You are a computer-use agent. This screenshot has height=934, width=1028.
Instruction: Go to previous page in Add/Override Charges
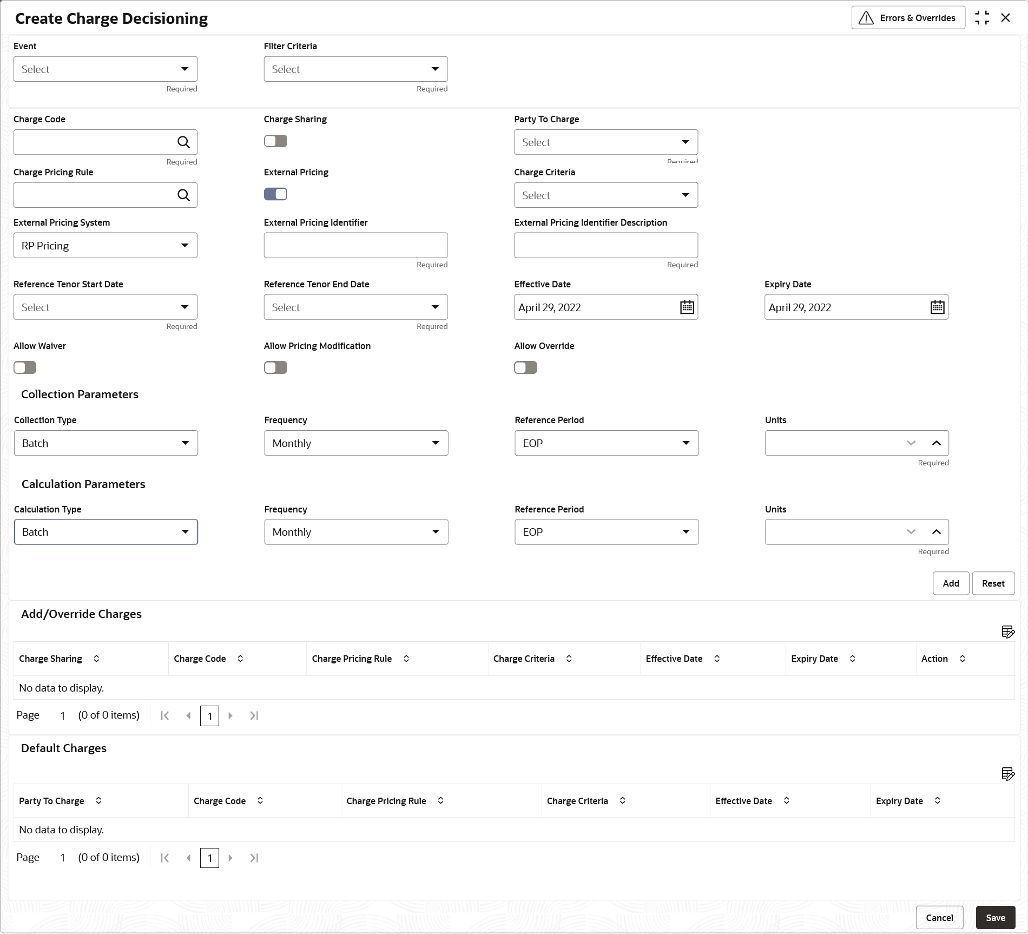pos(188,716)
